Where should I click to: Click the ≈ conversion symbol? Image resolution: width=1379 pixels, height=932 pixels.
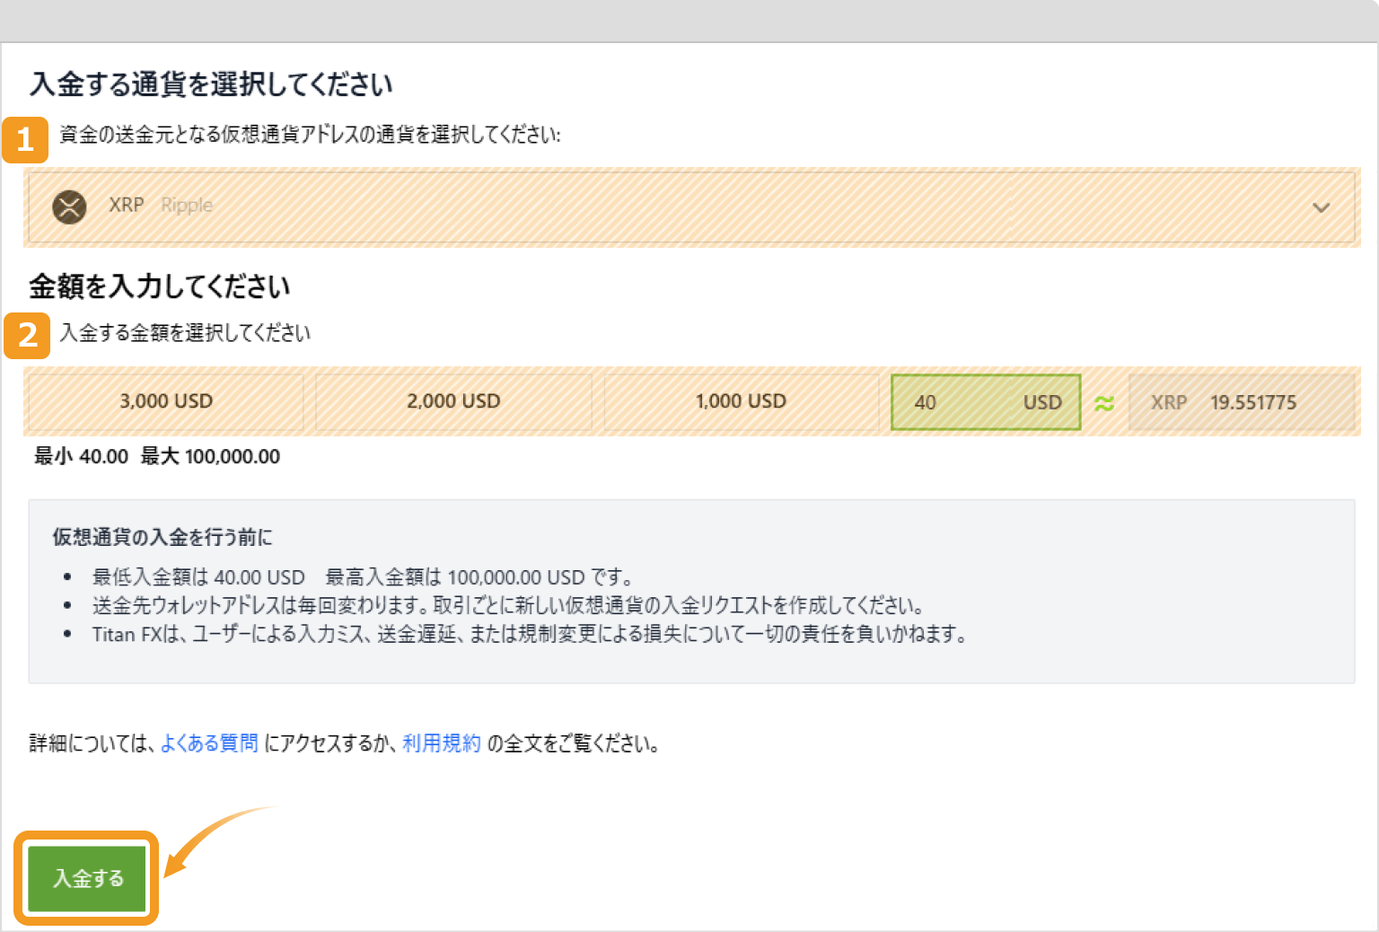point(1104,402)
